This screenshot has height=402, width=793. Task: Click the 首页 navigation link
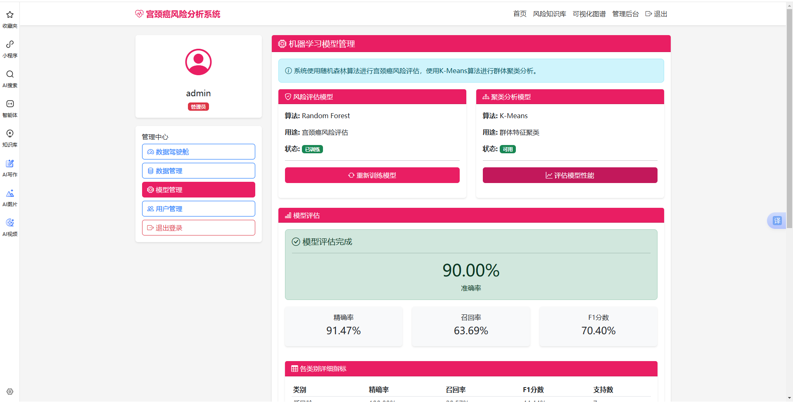tap(520, 14)
